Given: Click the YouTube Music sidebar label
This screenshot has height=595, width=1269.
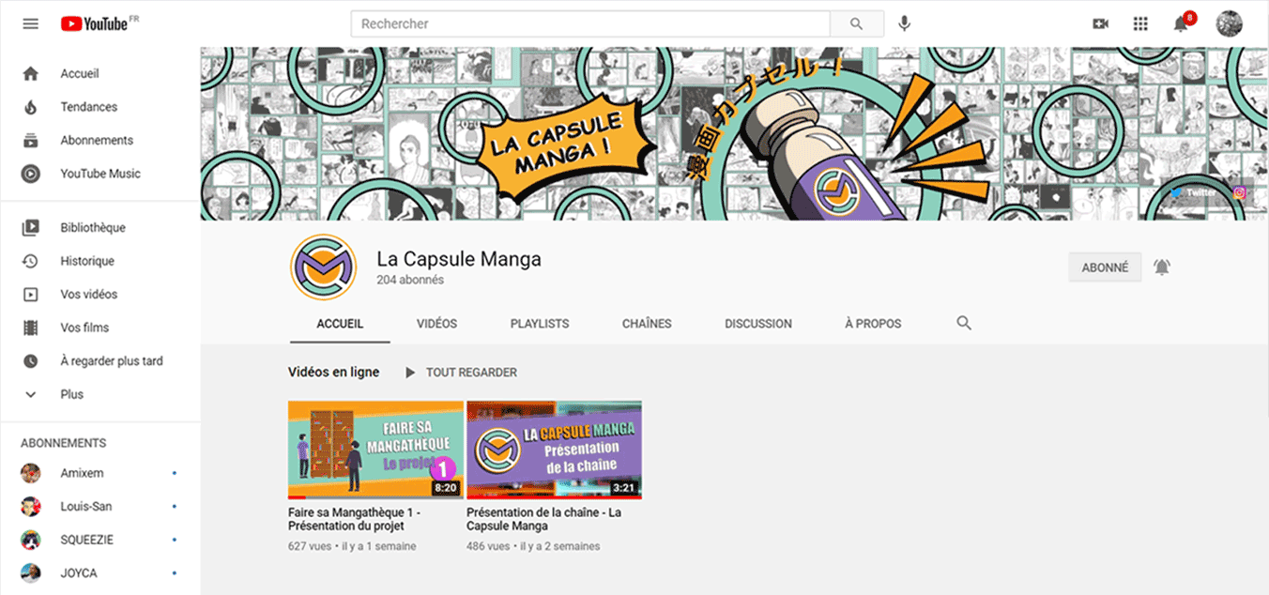Looking at the screenshot, I should click(100, 174).
